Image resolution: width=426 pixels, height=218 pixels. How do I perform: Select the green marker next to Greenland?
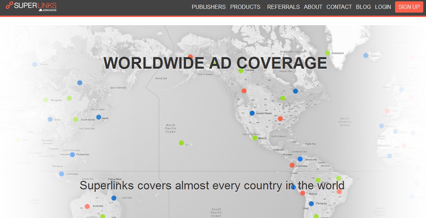[327, 53]
